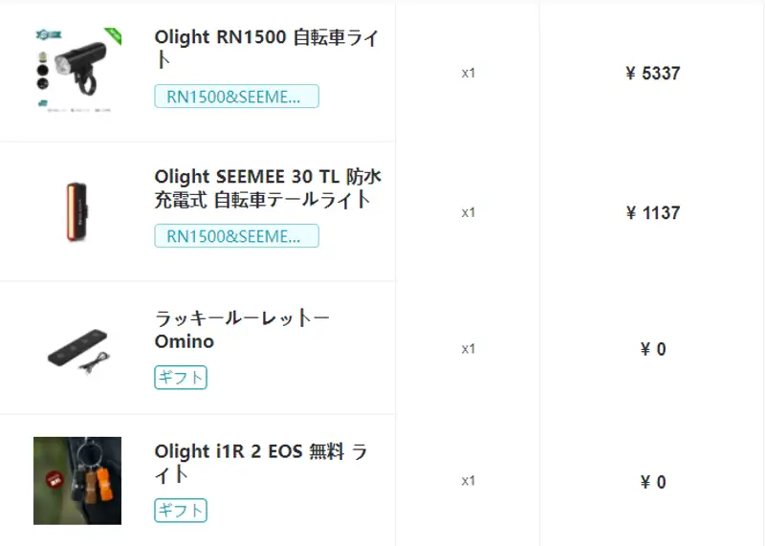Open the i1R 2 EOS keychain light photo
Screen dimensions: 765x546
pyautogui.click(x=77, y=481)
